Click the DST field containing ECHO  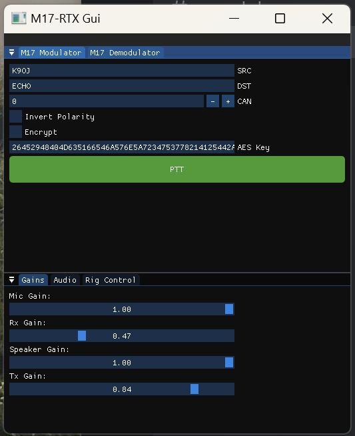pyautogui.click(x=122, y=86)
